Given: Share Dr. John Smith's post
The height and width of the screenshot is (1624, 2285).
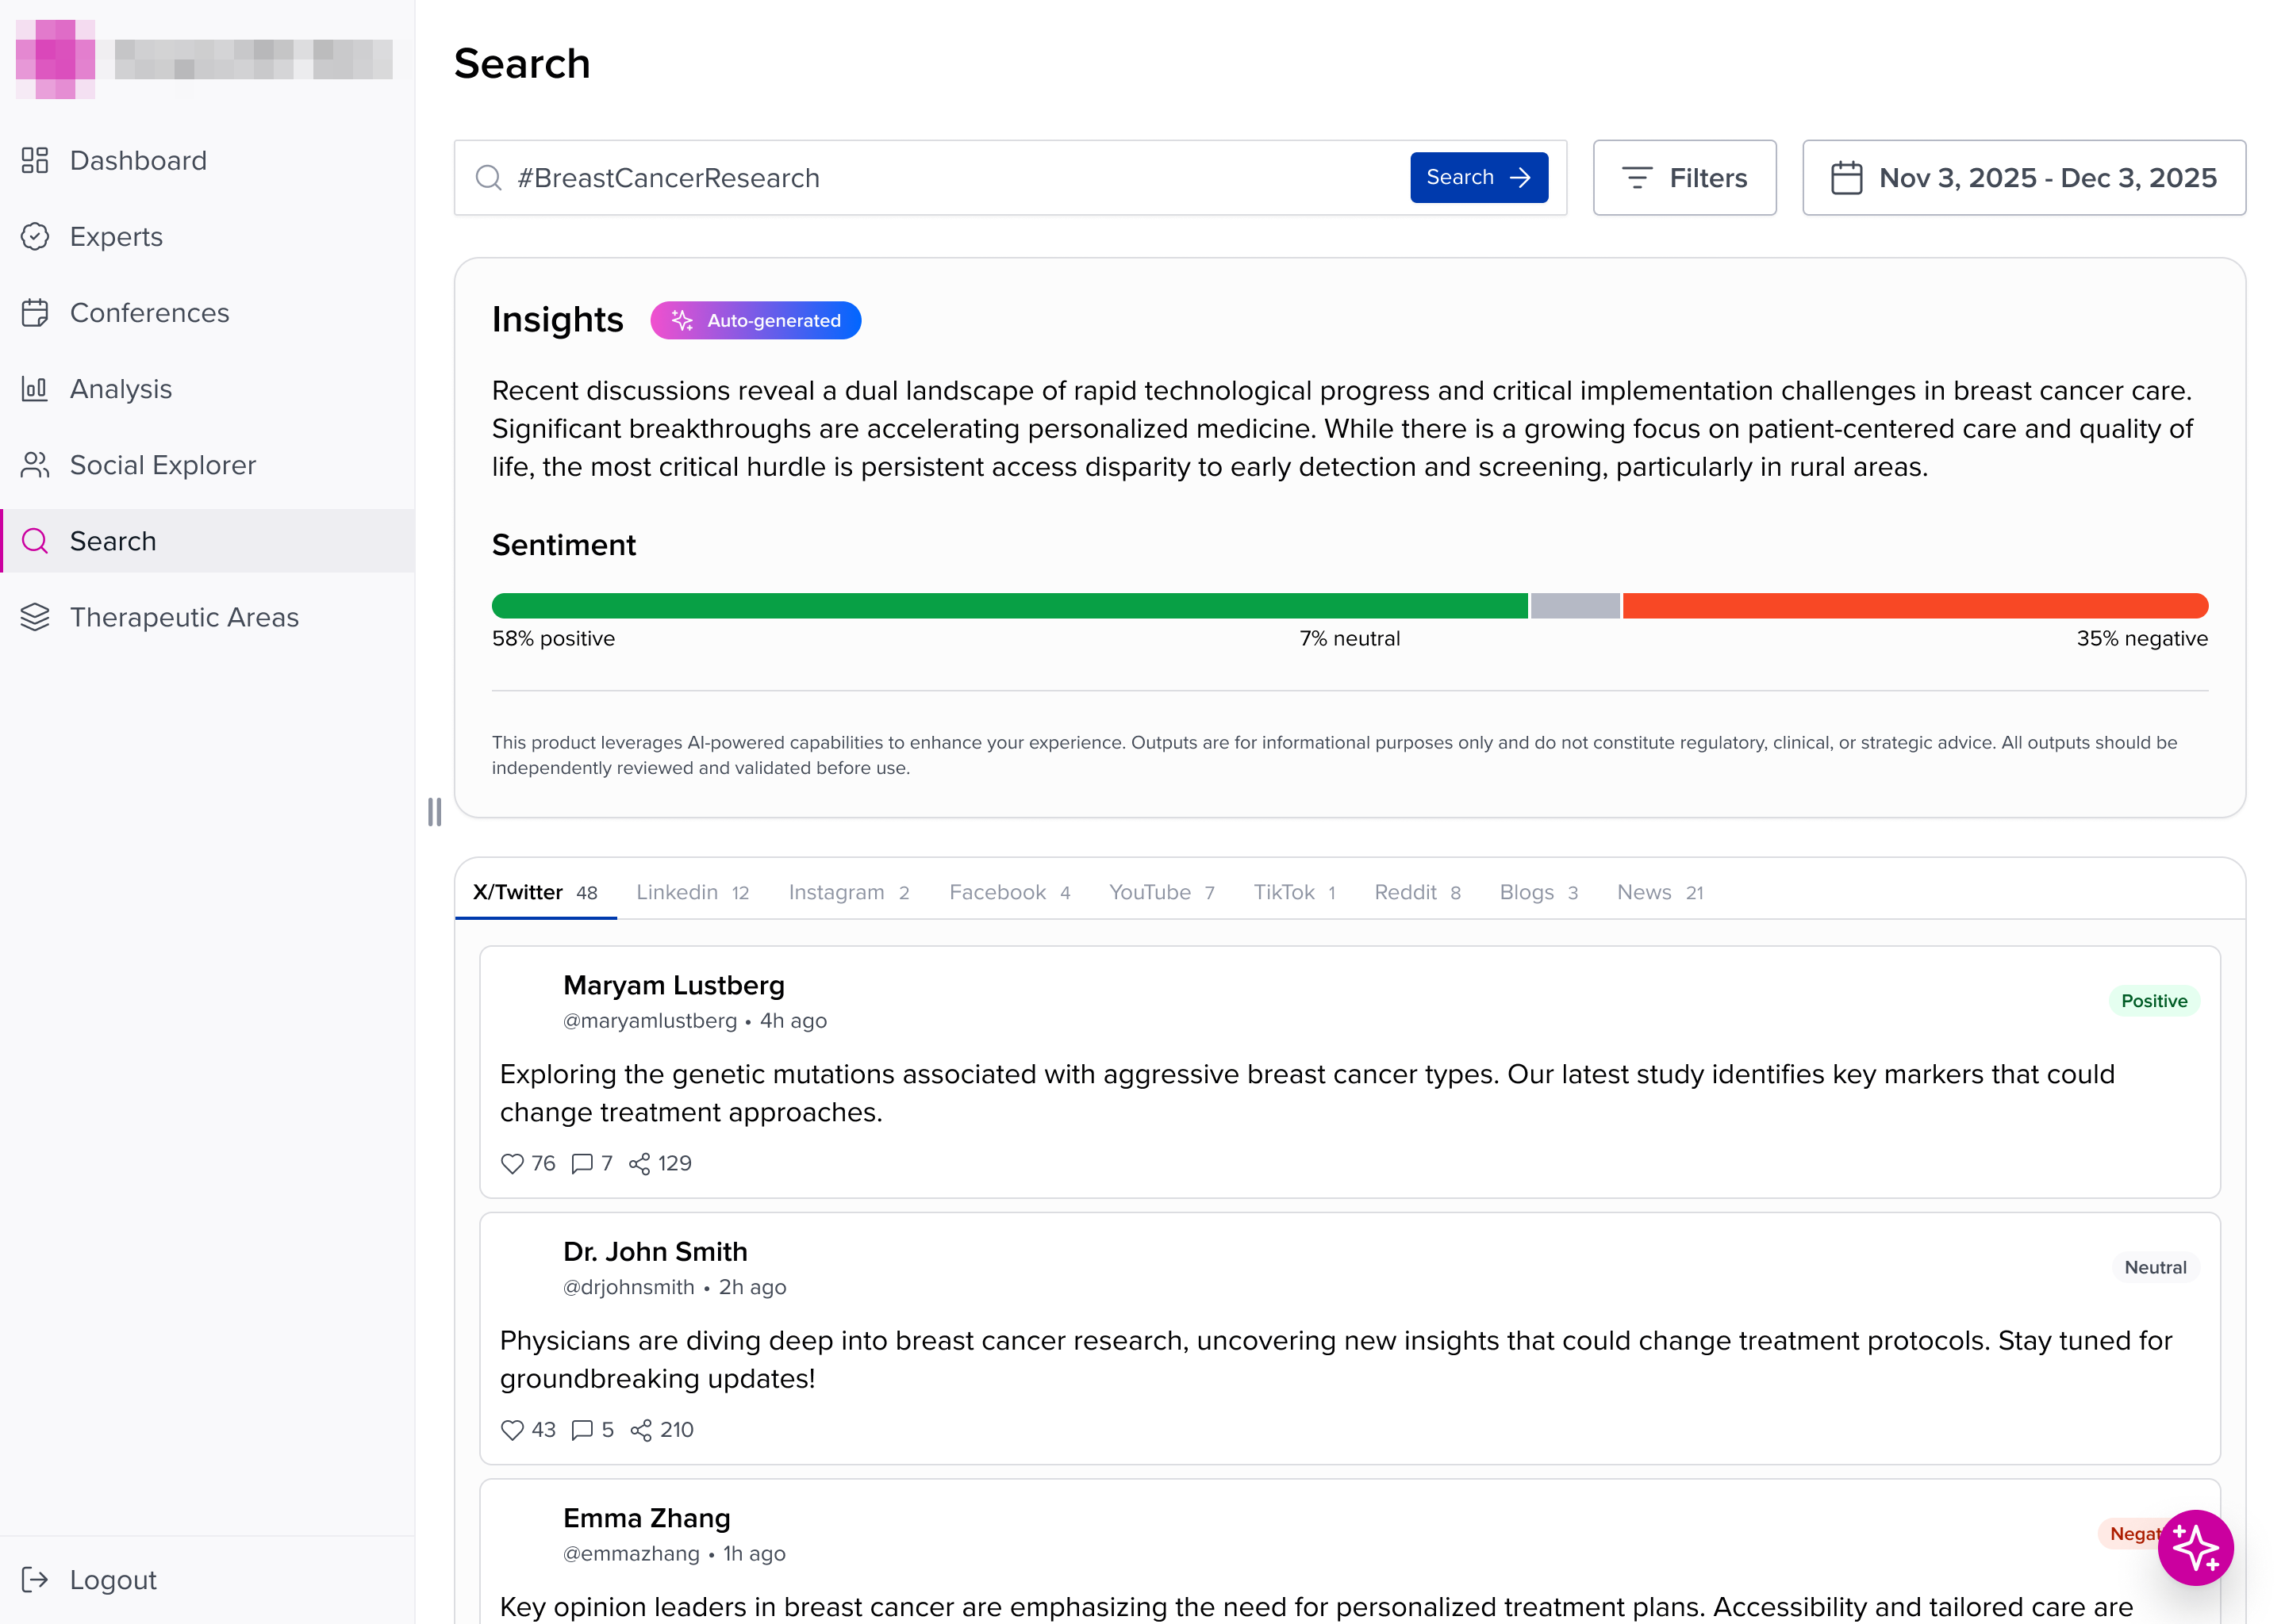Looking at the screenshot, I should pyautogui.click(x=641, y=1430).
